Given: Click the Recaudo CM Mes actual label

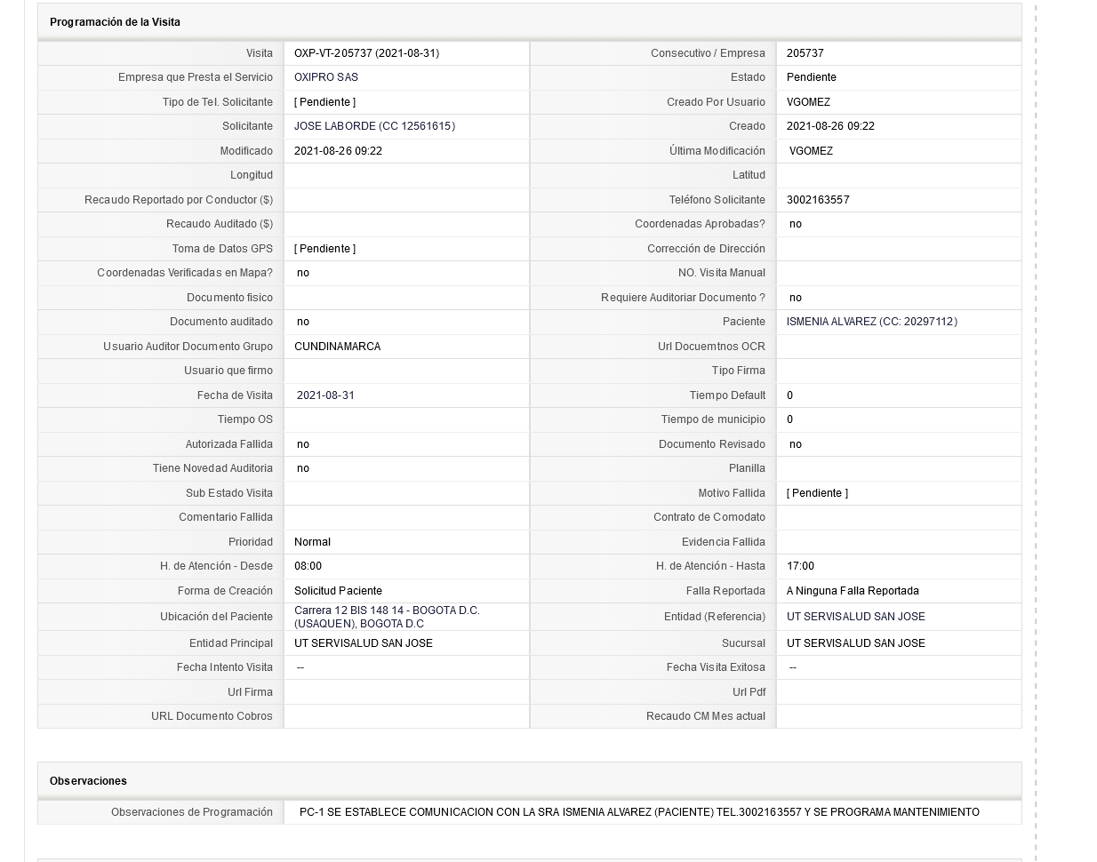Looking at the screenshot, I should (706, 716).
